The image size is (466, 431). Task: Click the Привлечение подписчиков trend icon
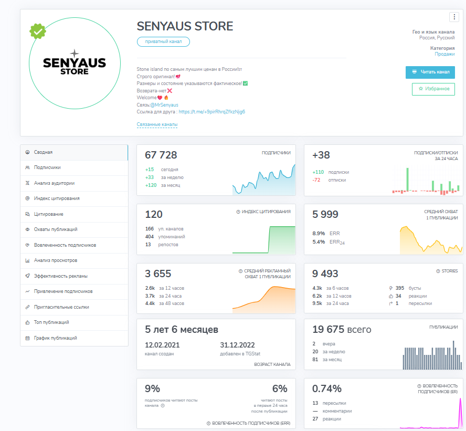coord(27,291)
